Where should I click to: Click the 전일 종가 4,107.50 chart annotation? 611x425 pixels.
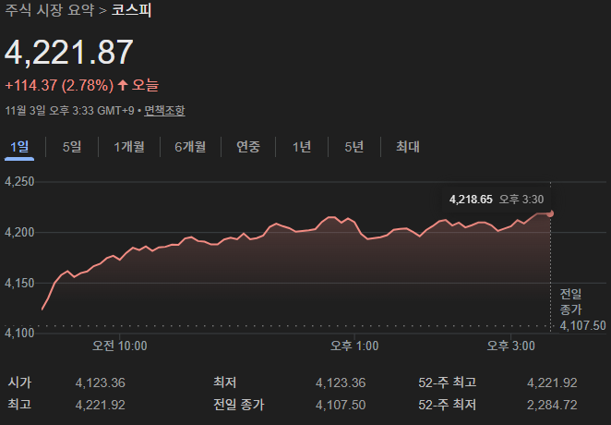pos(582,310)
